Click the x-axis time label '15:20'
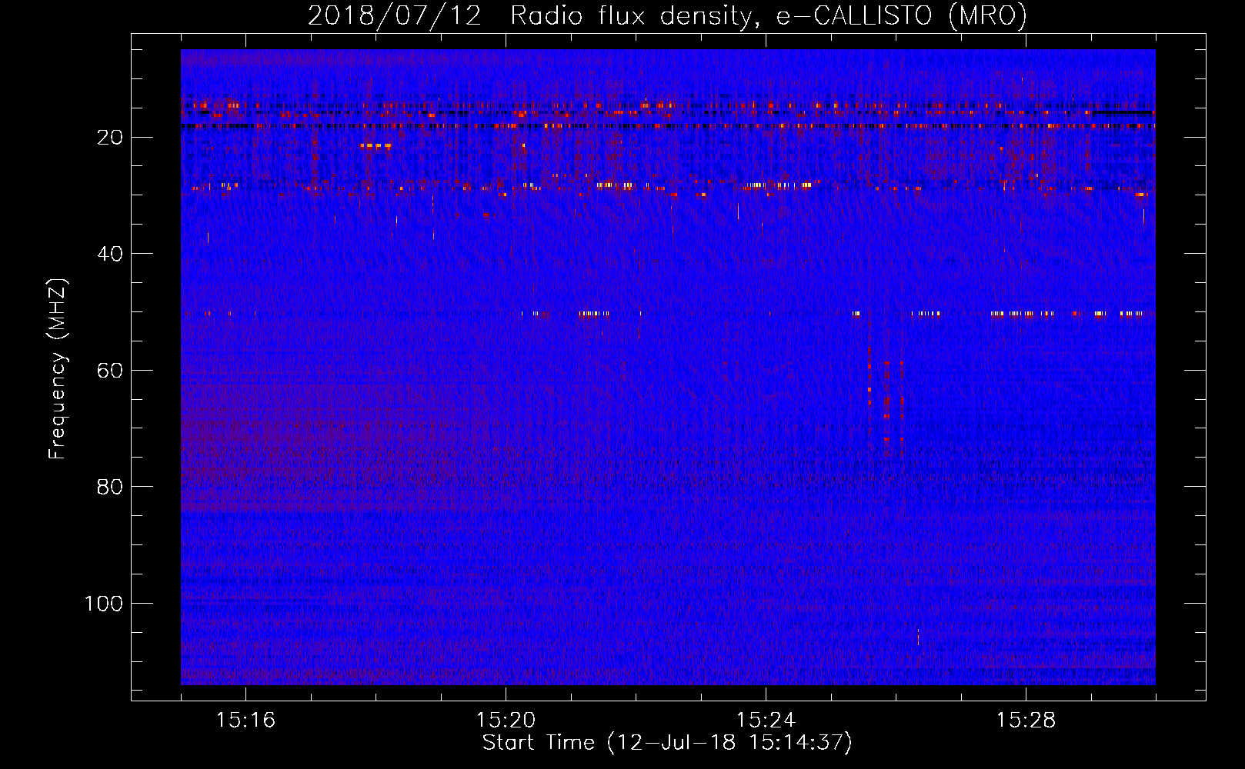The height and width of the screenshot is (769, 1245). coord(506,721)
